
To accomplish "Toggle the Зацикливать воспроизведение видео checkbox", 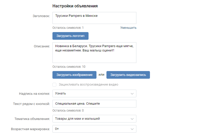I will coord(54,85).
